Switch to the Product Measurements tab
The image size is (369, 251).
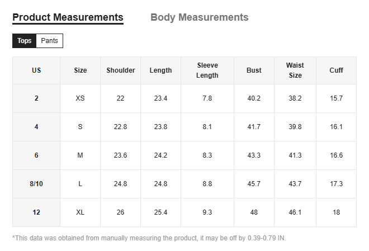[x=68, y=17]
